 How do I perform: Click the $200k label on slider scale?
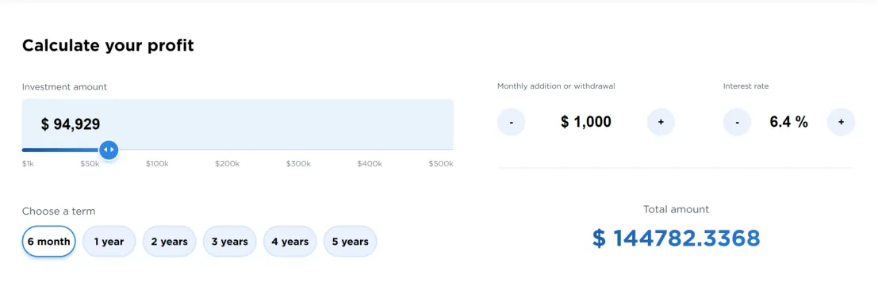pyautogui.click(x=228, y=164)
